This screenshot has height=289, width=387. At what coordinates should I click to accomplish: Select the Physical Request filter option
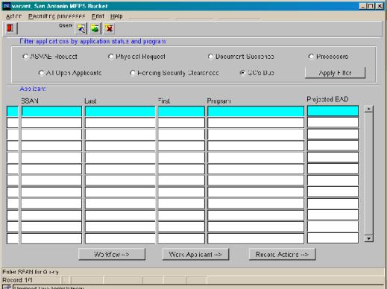pos(111,57)
